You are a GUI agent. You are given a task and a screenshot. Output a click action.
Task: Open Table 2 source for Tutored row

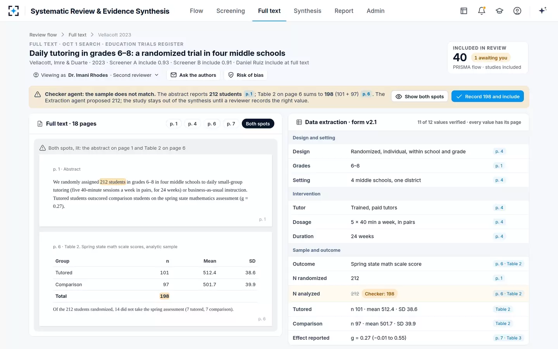tap(503, 309)
